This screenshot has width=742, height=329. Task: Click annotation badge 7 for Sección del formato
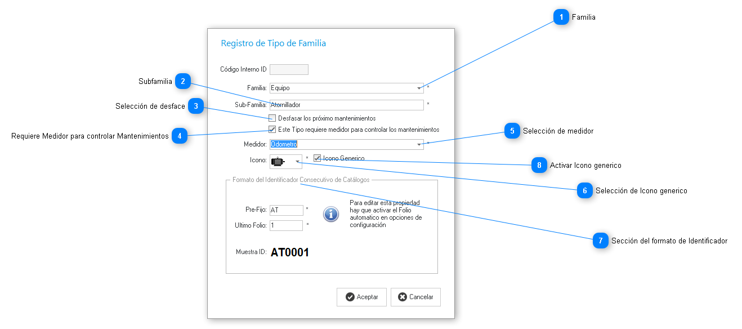600,241
